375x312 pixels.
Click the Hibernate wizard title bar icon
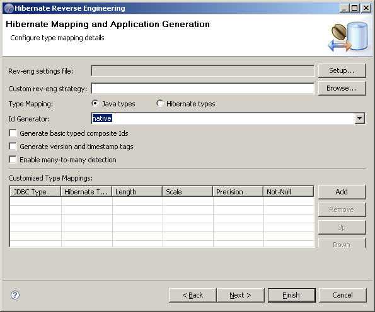click(9, 8)
